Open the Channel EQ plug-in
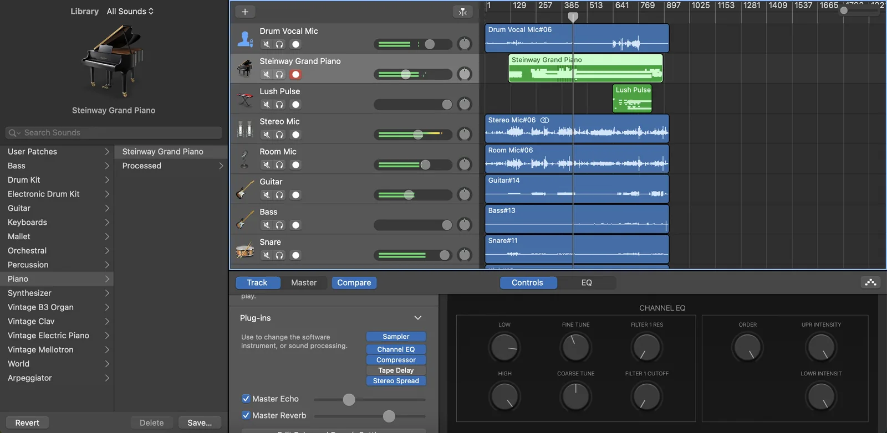 (x=396, y=349)
